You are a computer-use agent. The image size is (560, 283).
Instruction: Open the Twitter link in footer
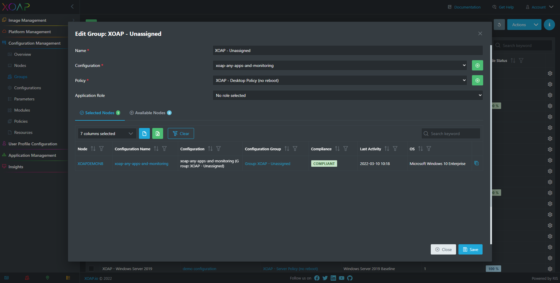pos(325,278)
